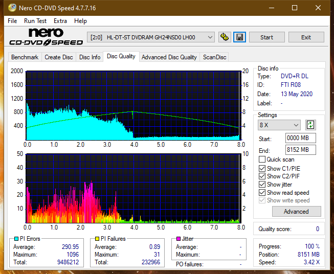Click the disabled Show write speed checkbox

(x=262, y=200)
